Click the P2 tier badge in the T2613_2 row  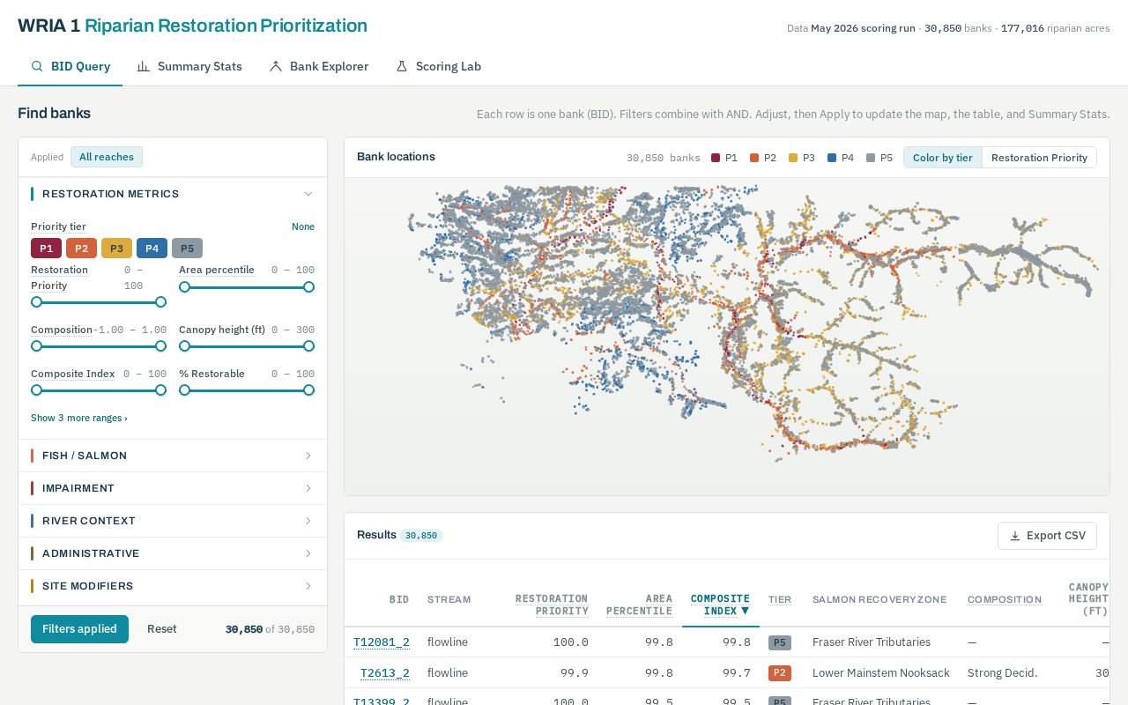tap(780, 673)
